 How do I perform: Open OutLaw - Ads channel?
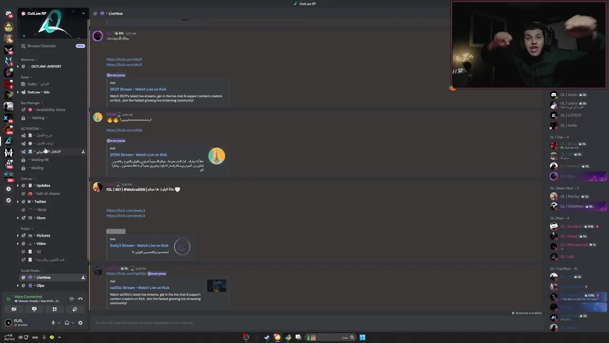[52, 92]
